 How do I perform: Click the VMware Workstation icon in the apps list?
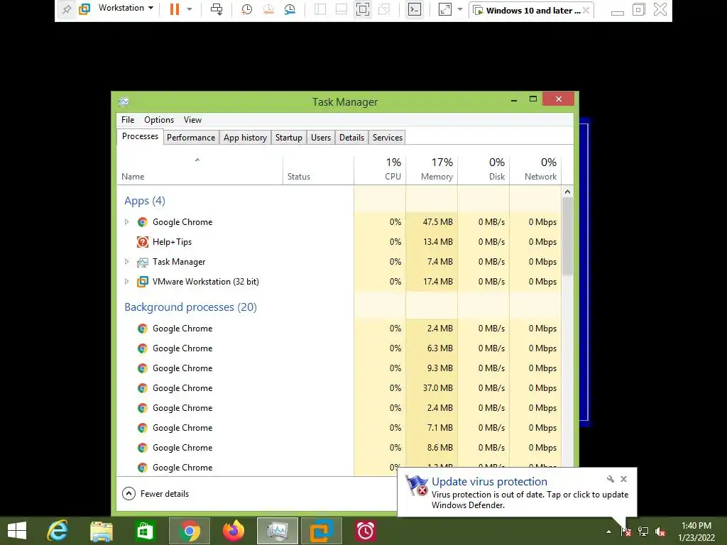click(142, 282)
